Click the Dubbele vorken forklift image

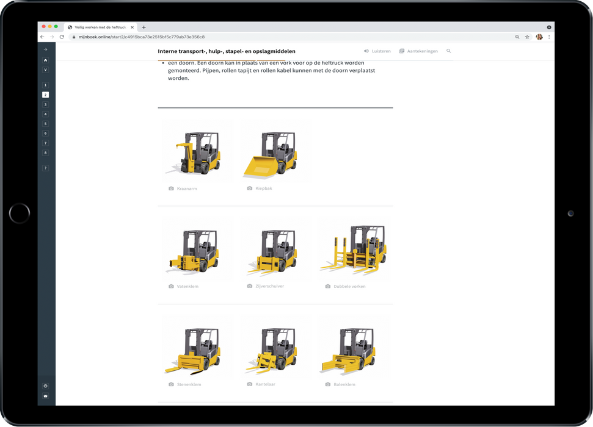pos(353,250)
